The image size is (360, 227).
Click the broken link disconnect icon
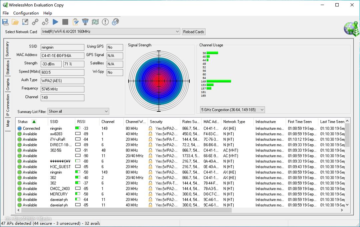pos(45,22)
